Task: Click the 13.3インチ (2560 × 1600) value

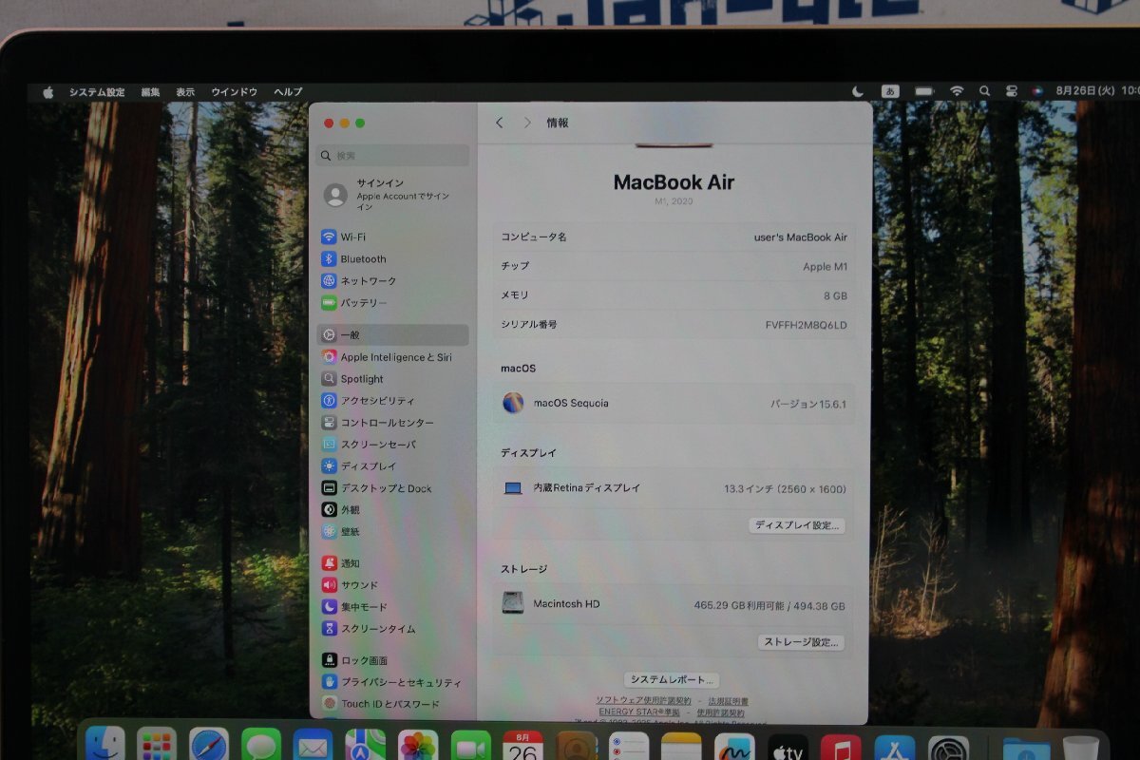Action: point(785,489)
